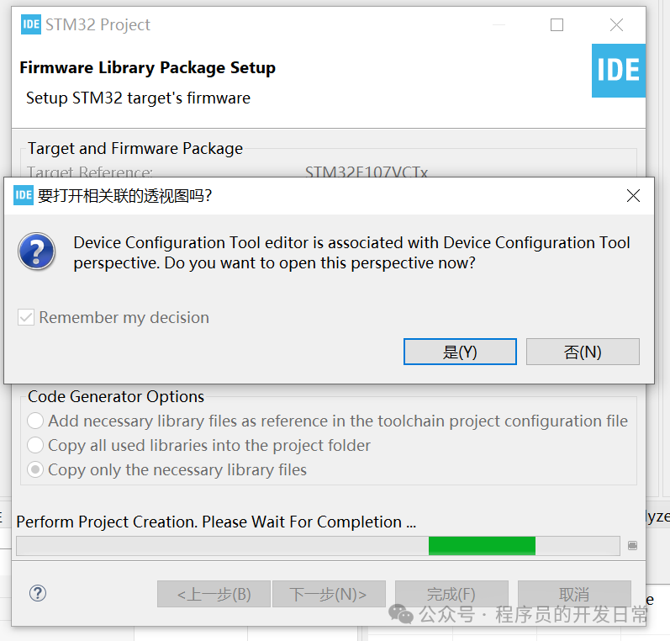Stop the operation via progress bar stop icon

[632, 545]
